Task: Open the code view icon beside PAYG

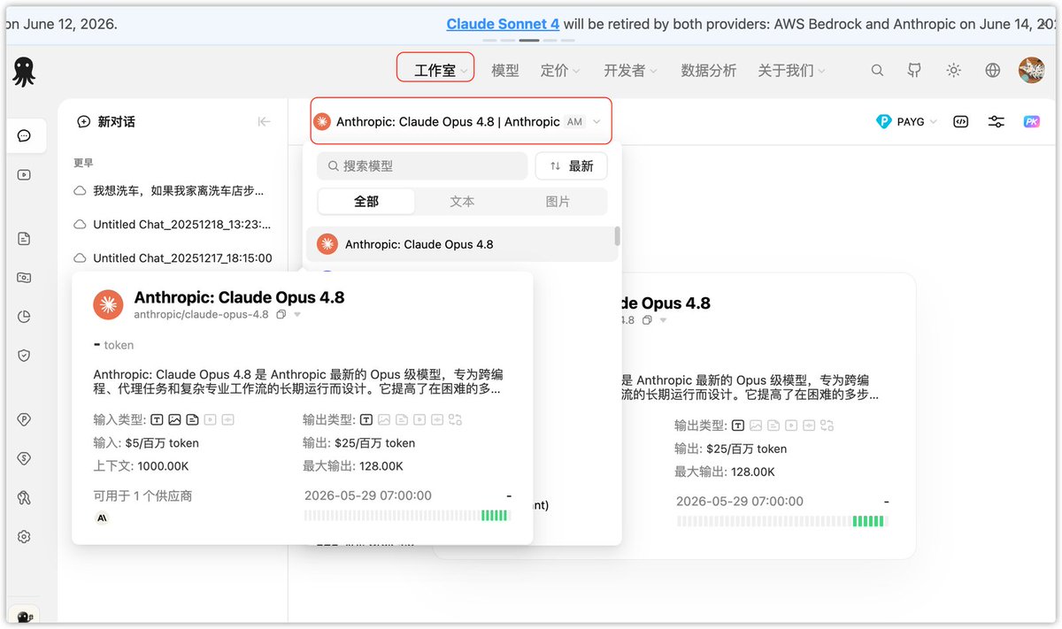Action: pos(960,122)
